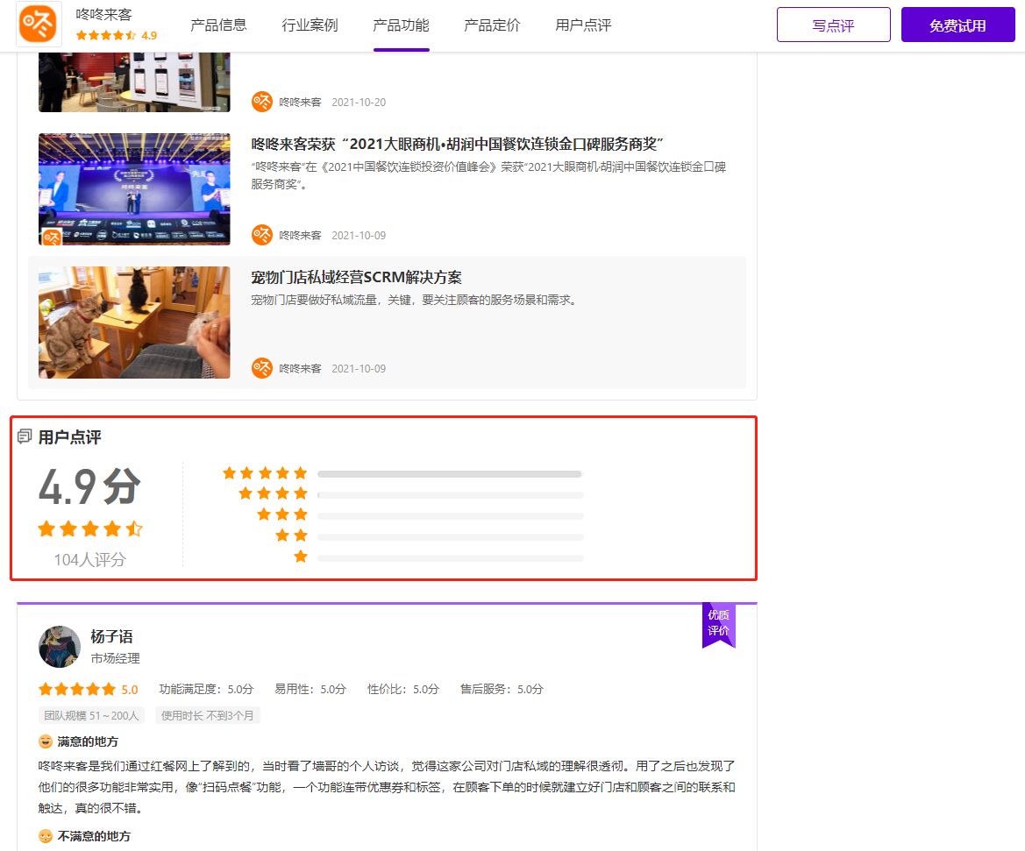Click the author avatar in the award article row

262,235
